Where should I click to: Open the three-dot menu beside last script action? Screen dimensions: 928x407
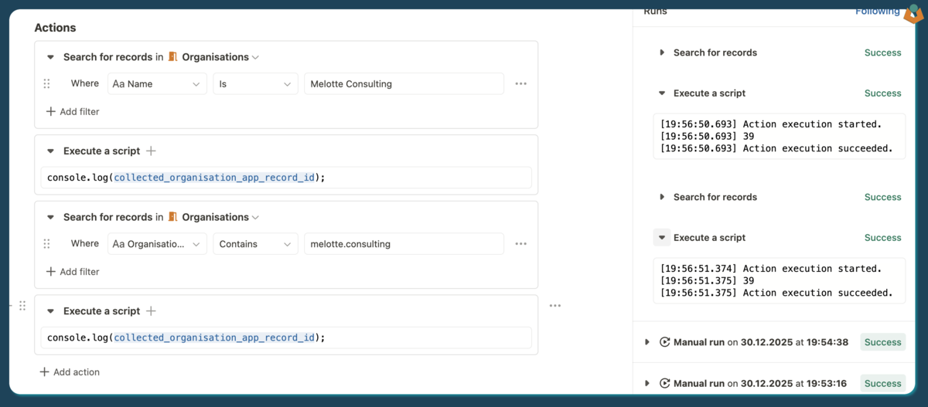pyautogui.click(x=554, y=306)
